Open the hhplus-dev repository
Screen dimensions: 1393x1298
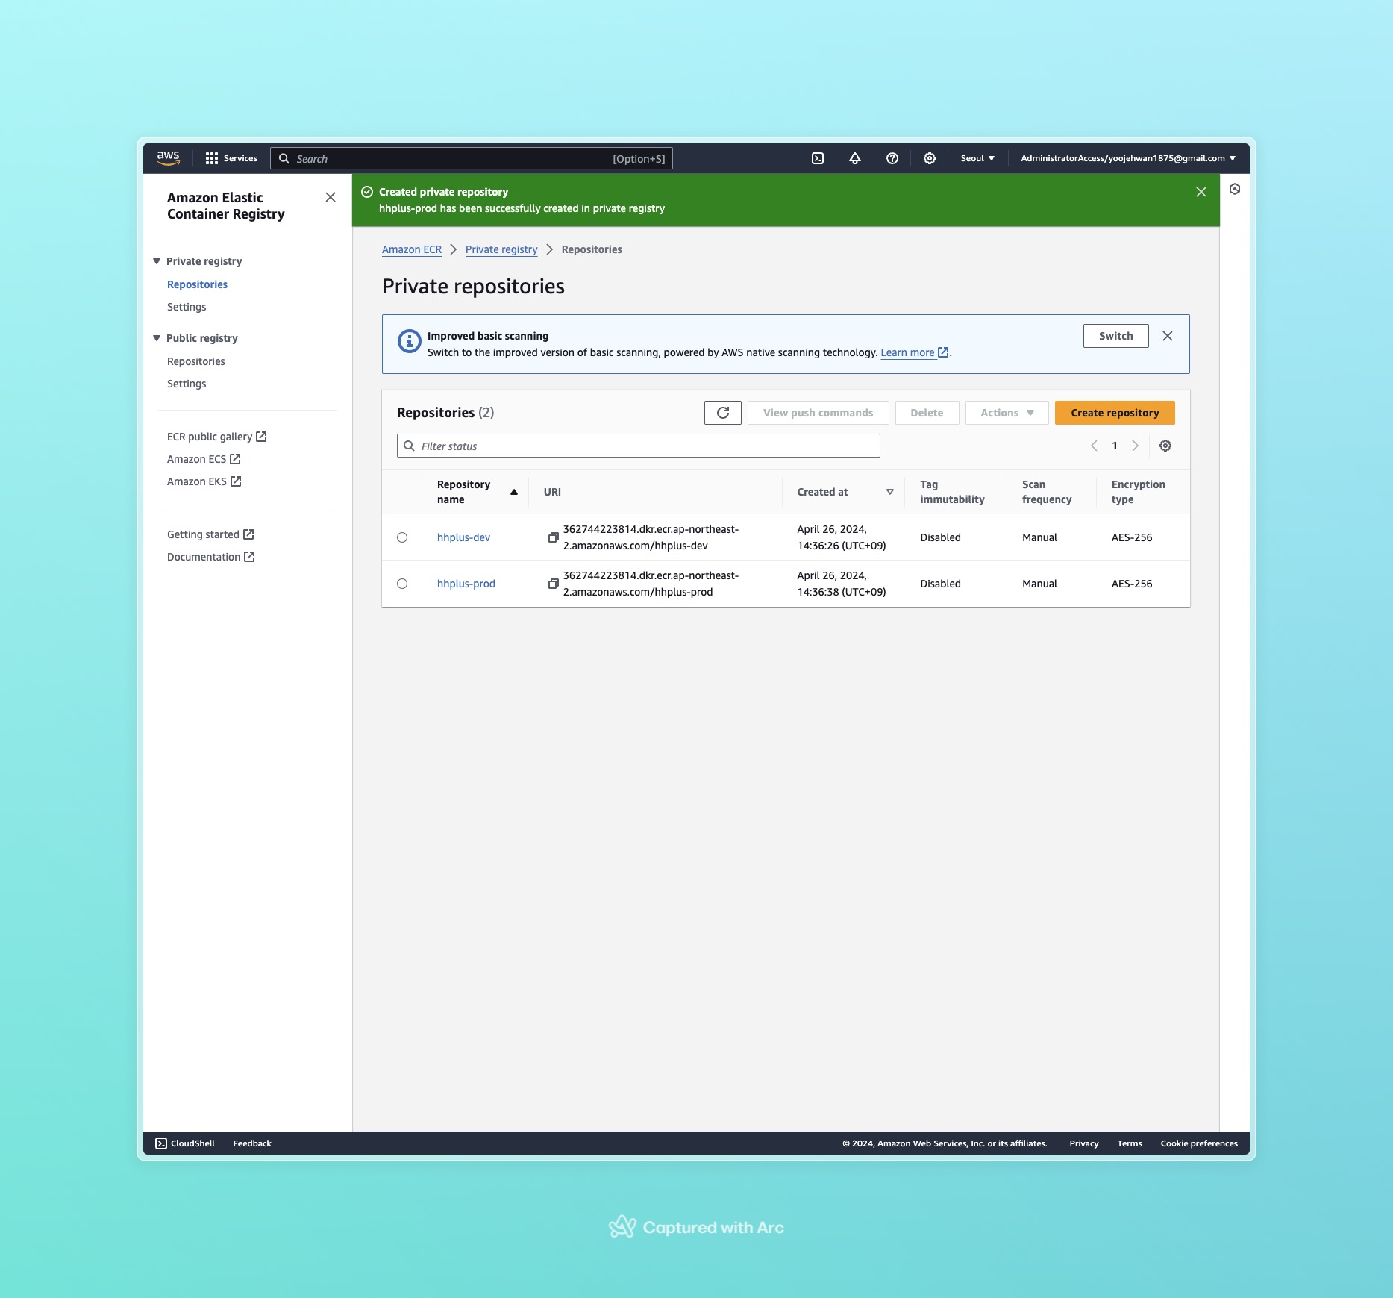click(x=463, y=537)
